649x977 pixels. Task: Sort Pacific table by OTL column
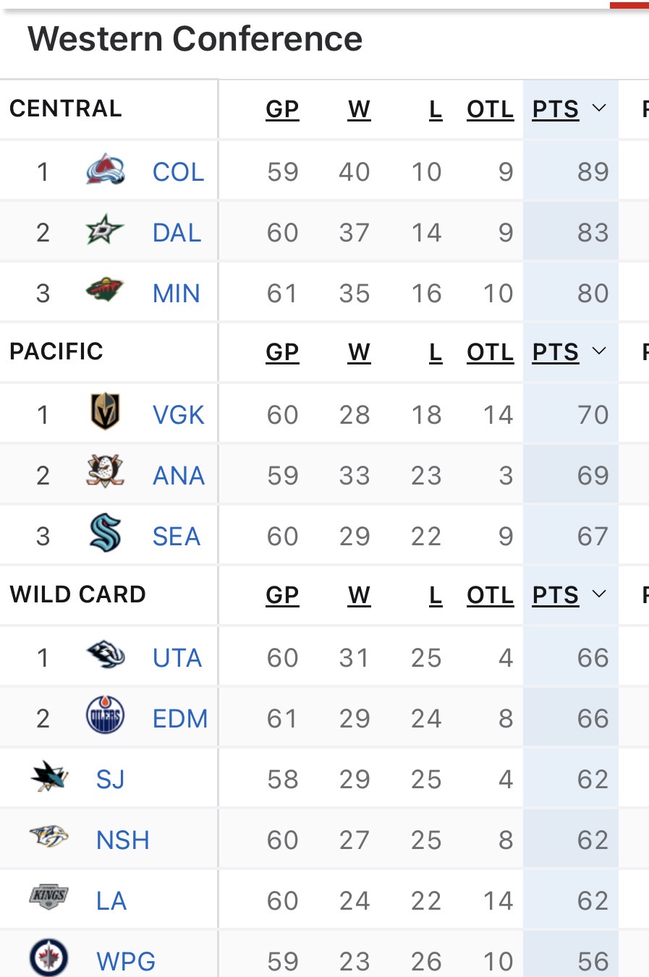(490, 352)
